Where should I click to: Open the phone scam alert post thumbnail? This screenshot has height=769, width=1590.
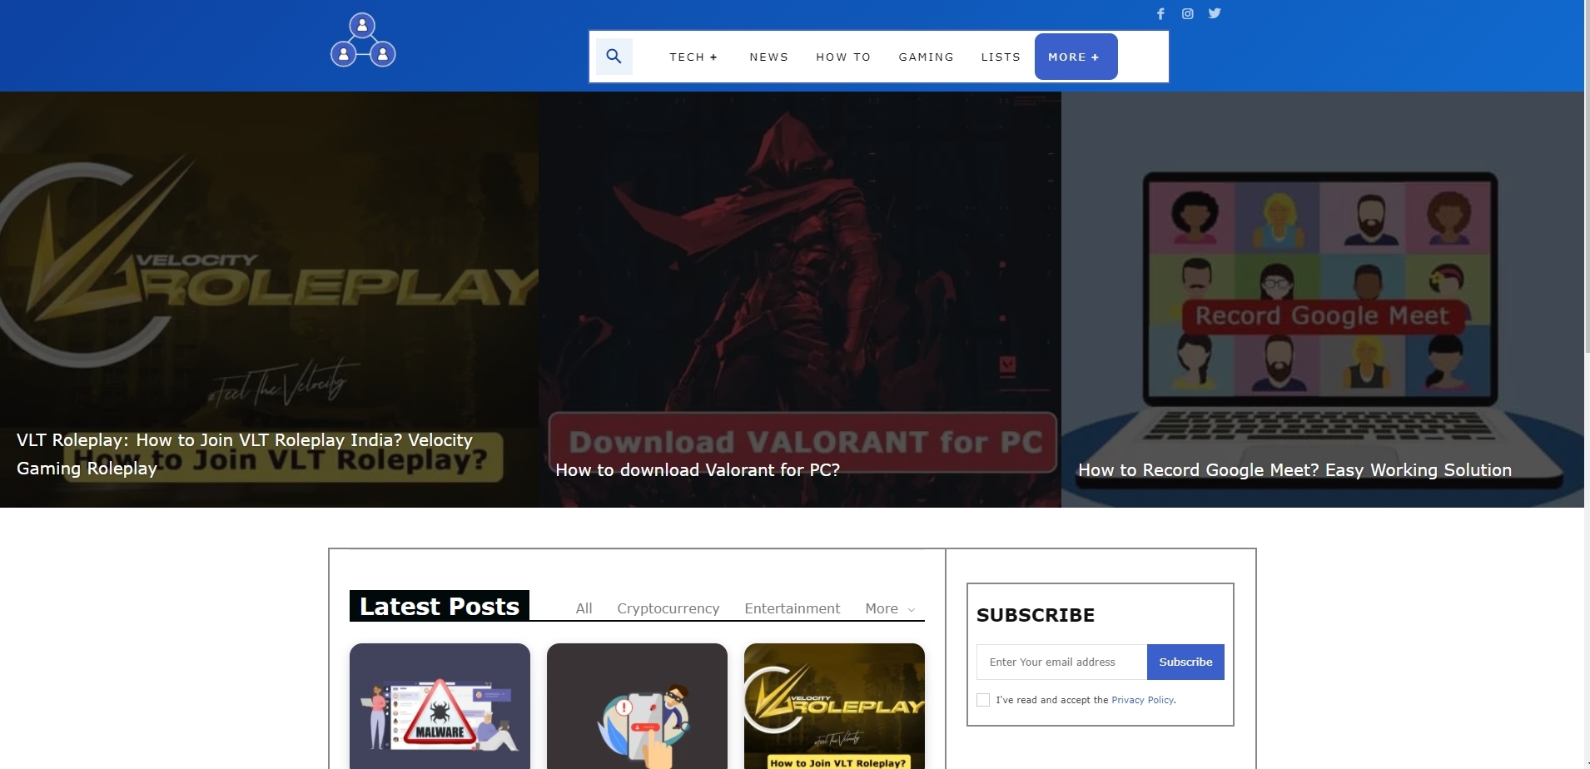[x=637, y=706]
